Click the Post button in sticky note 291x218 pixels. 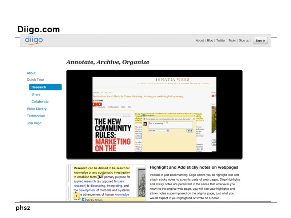pos(190,131)
